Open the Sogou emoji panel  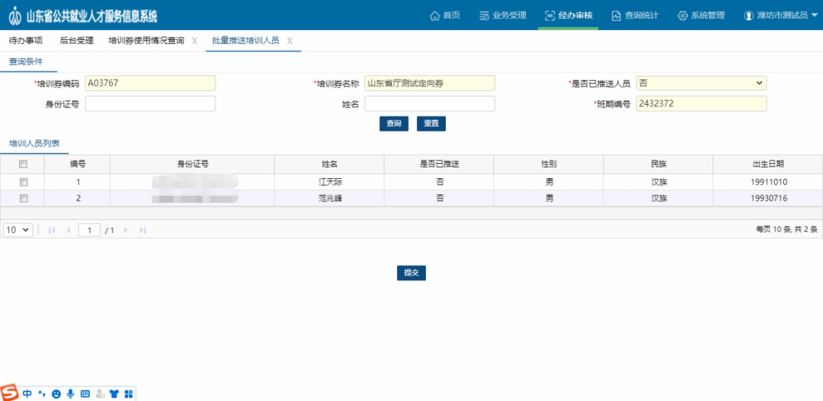[x=56, y=394]
